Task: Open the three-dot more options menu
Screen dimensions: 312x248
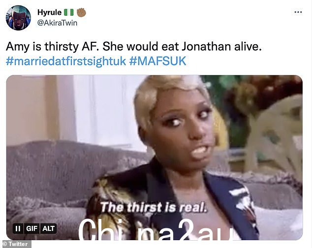Action: [298, 12]
